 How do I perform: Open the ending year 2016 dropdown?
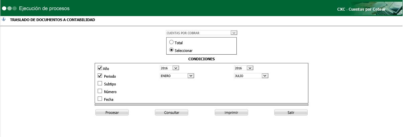[x=244, y=68]
